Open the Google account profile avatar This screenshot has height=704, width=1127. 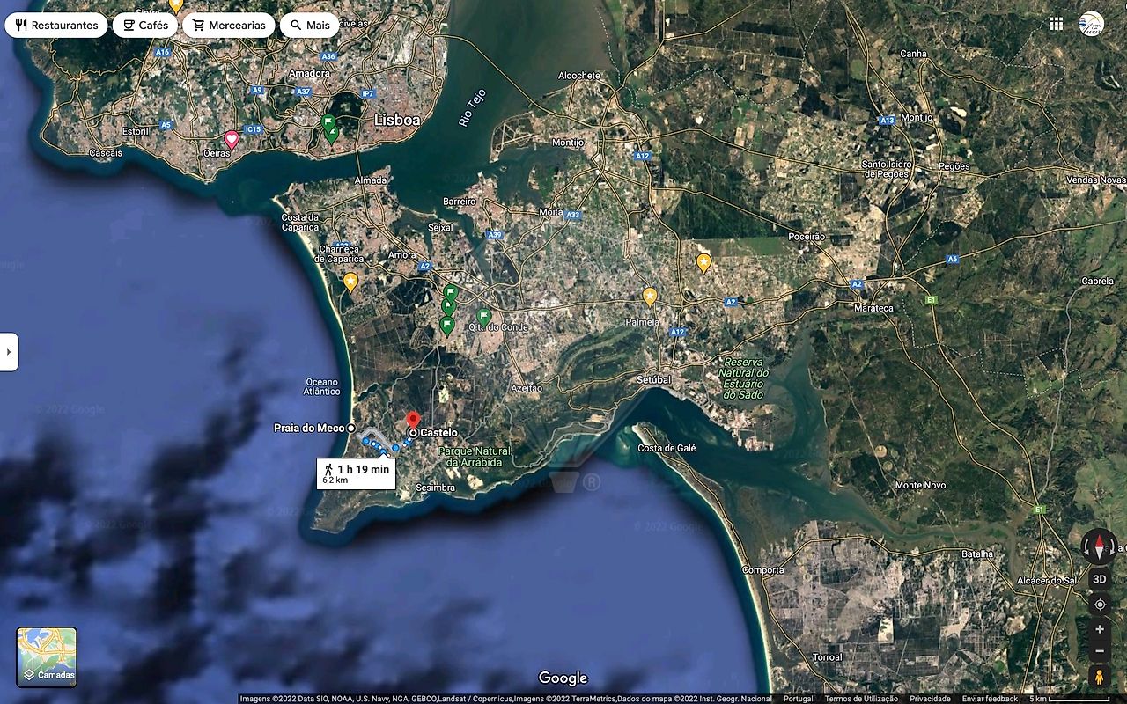pos(1091,24)
